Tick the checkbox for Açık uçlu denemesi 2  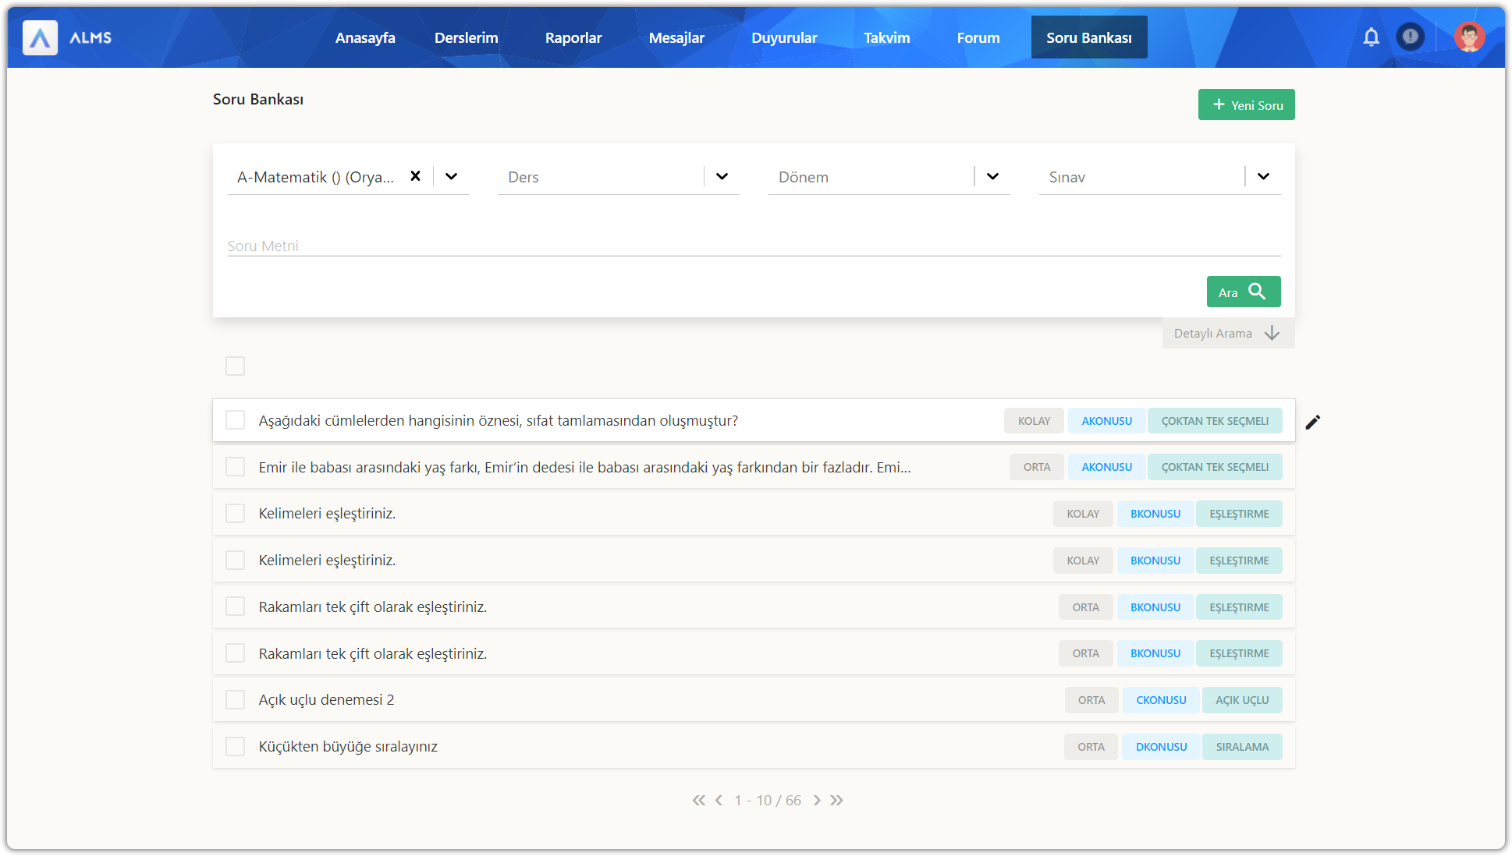(x=235, y=700)
